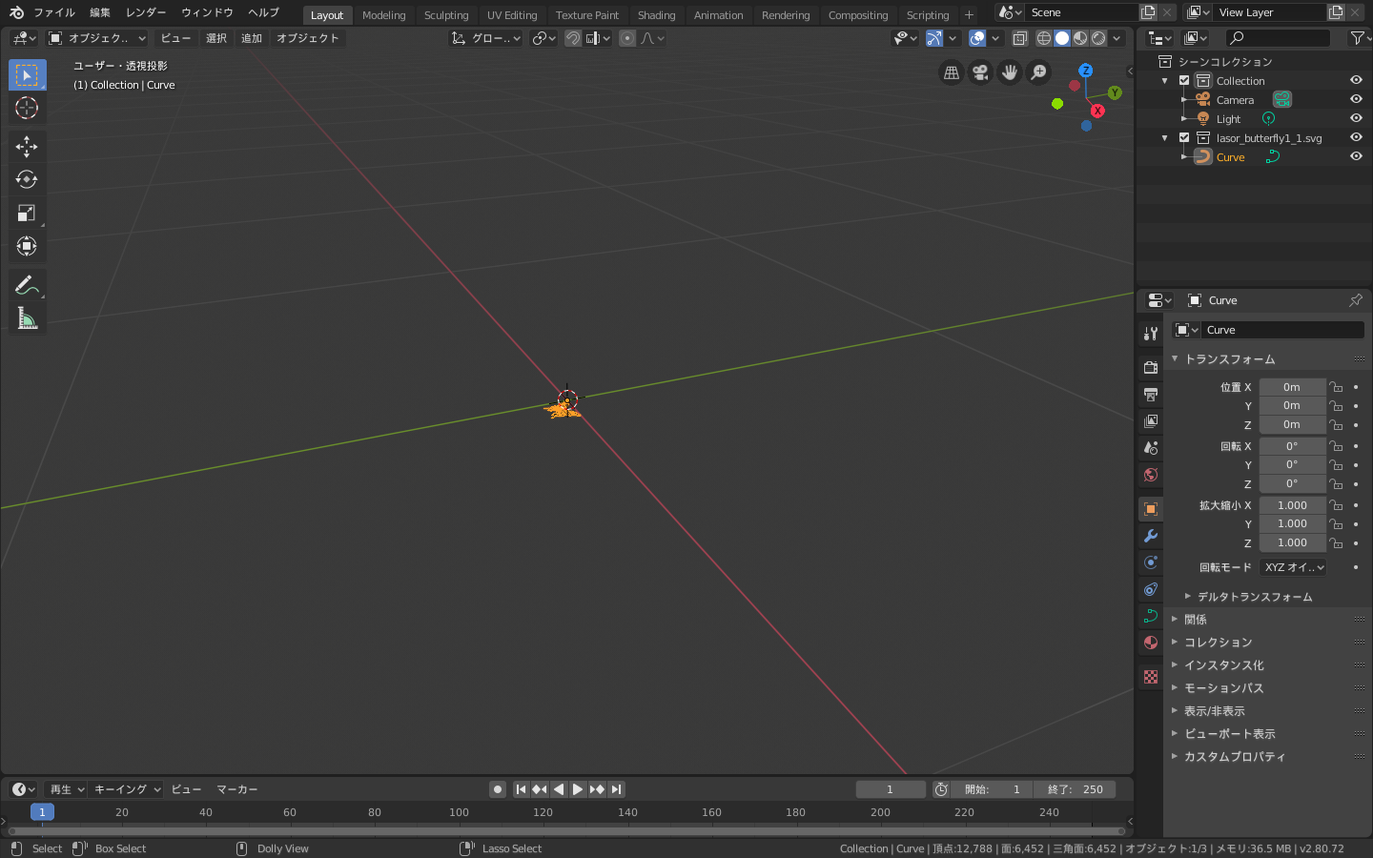This screenshot has width=1373, height=858.
Task: Open the Material properties tab
Action: (1151, 643)
